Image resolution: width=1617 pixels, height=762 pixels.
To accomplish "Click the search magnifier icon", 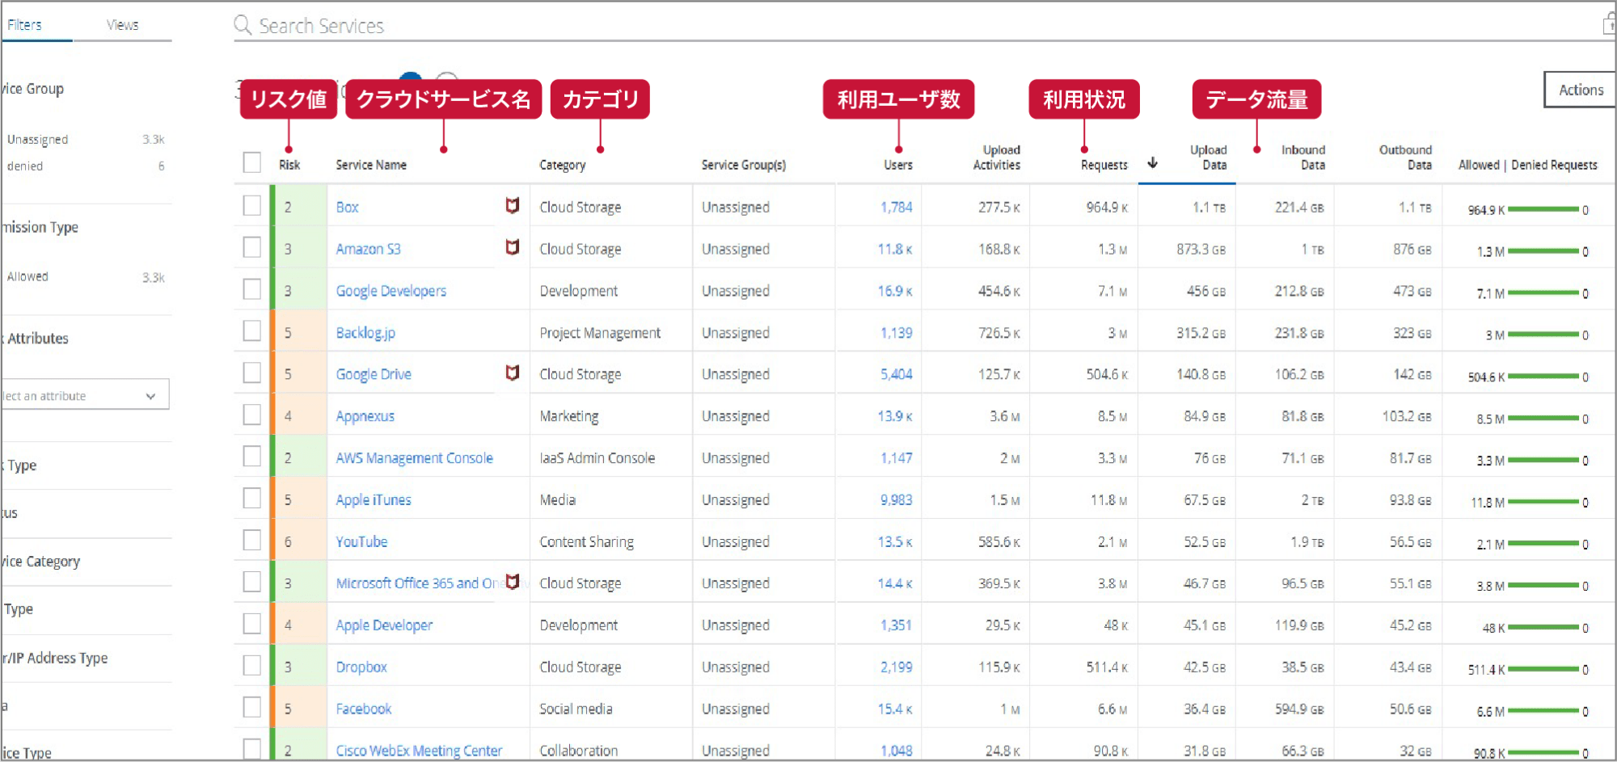I will (243, 25).
